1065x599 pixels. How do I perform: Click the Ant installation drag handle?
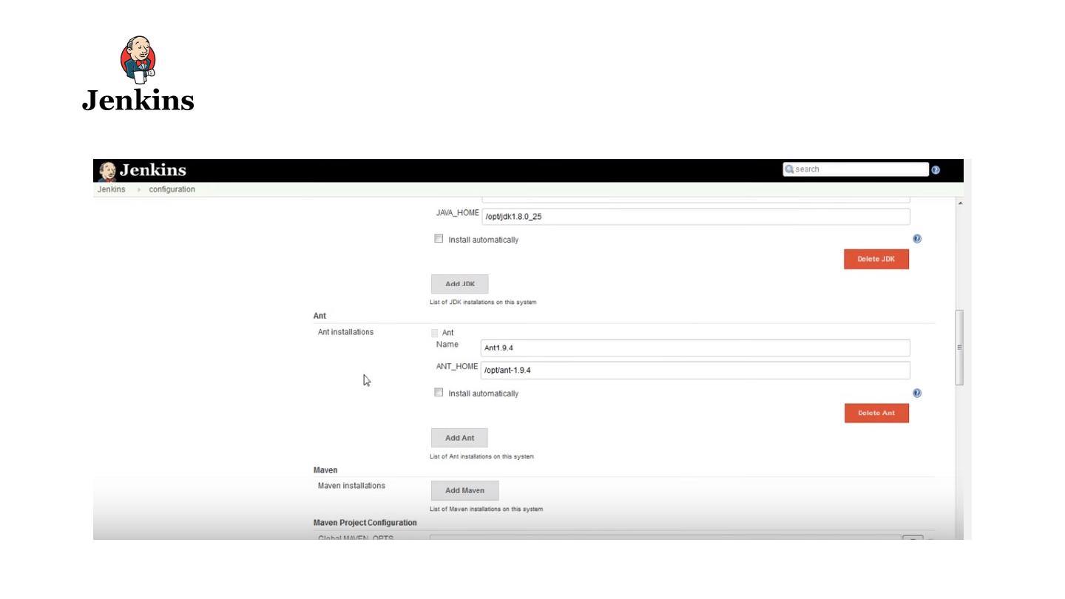[x=435, y=333]
